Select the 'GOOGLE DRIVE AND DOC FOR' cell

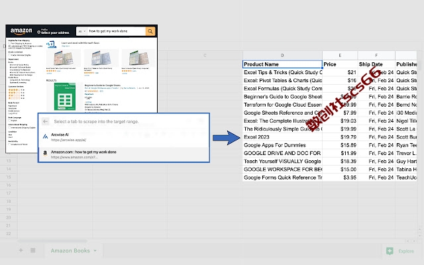click(282, 153)
